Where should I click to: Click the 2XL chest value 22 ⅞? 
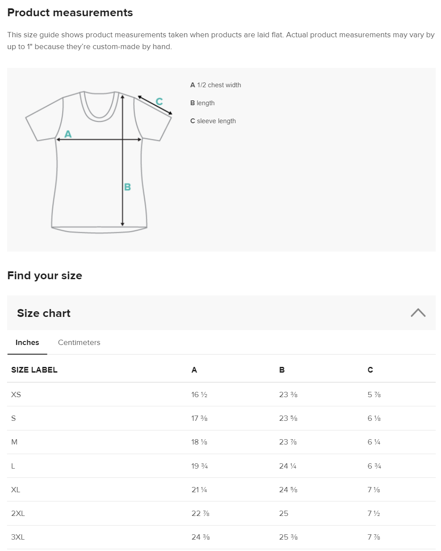click(x=200, y=513)
